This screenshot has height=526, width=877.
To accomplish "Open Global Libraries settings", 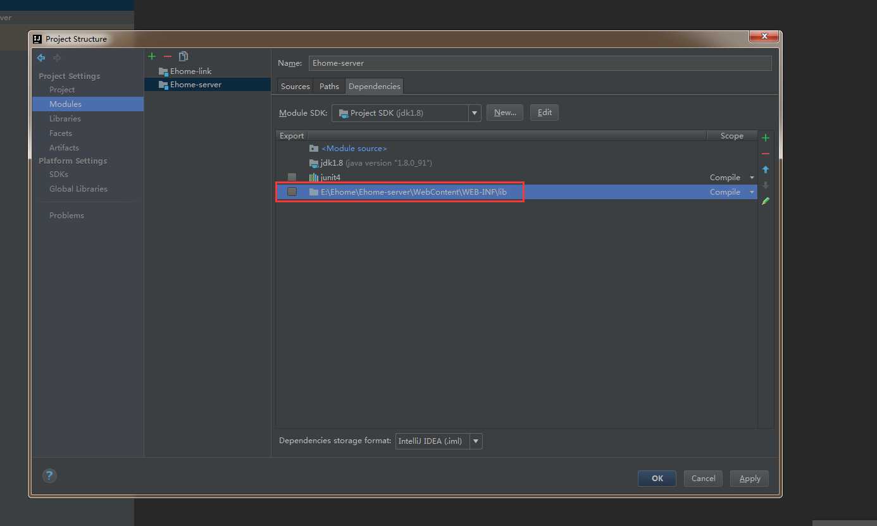I will point(78,189).
